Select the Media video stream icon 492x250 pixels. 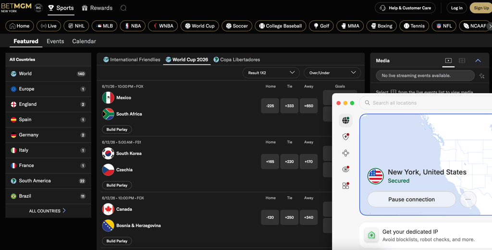[x=448, y=61]
